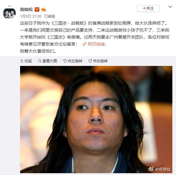The height and width of the screenshot is (175, 176).
Task: Open the 网页链接 hyperlink
Action: pyautogui.click(x=96, y=44)
